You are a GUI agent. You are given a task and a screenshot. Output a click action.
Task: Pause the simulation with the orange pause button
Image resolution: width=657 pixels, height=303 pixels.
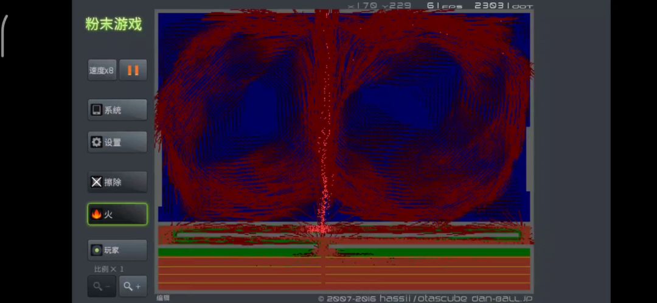pos(133,71)
